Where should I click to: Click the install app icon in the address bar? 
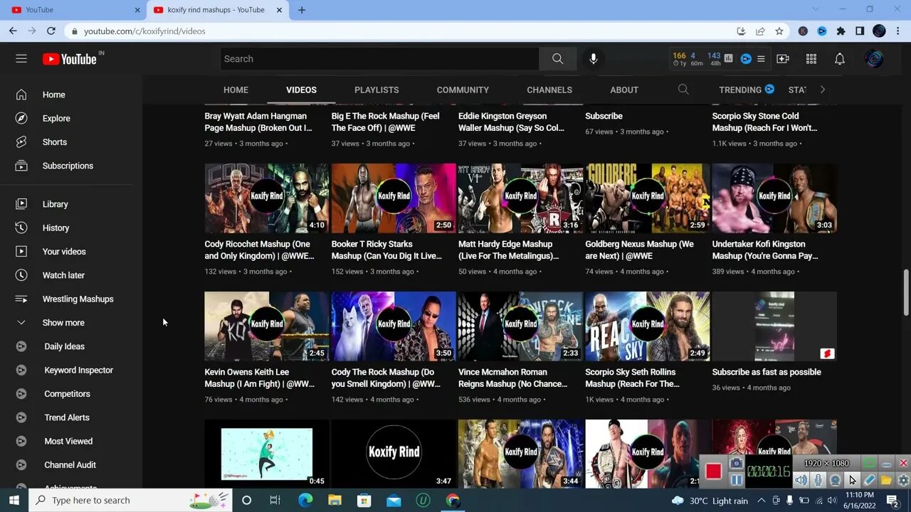pos(741,31)
